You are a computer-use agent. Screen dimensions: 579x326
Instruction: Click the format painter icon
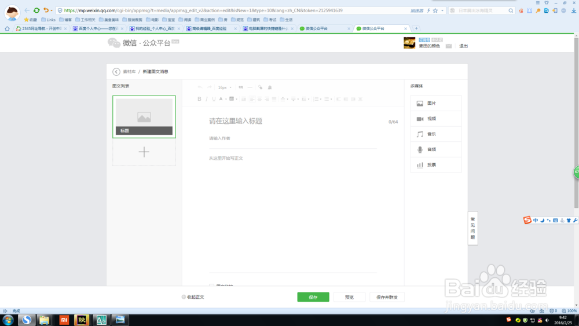tap(261, 87)
